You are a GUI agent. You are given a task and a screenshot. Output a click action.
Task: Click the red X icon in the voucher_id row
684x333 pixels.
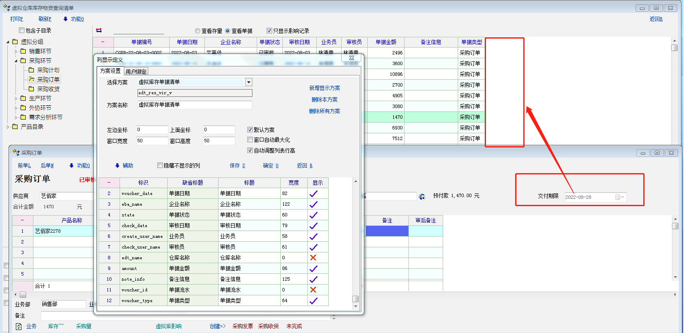click(x=313, y=290)
